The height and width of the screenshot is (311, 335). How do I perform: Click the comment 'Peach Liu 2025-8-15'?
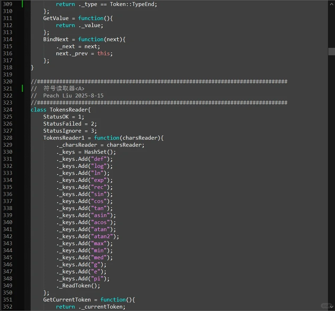click(x=73, y=96)
